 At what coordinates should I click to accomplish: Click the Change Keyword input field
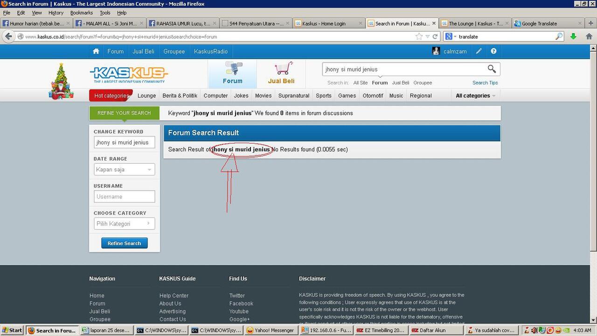(124, 142)
